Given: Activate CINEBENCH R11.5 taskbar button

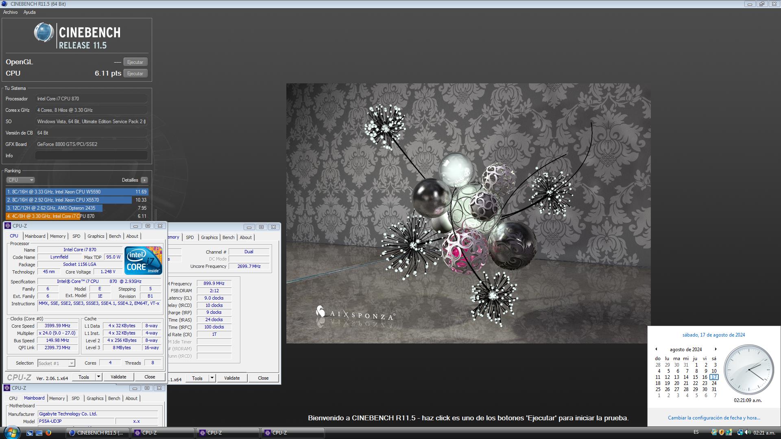Looking at the screenshot, I should [97, 433].
